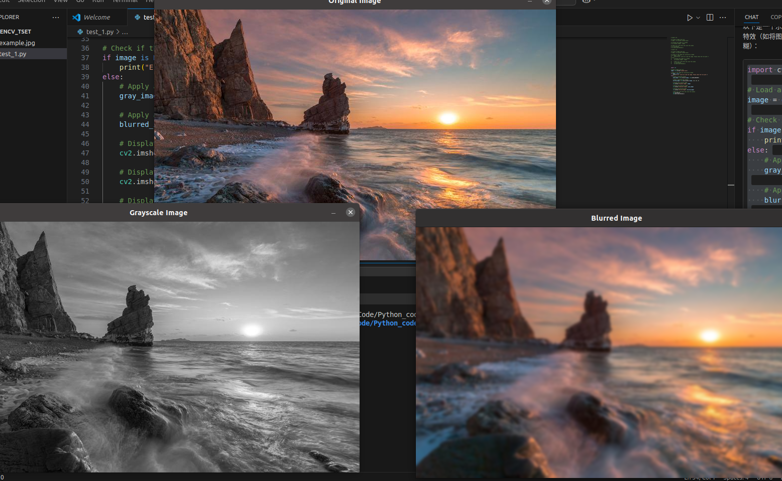This screenshot has height=481, width=782.
Task: Click the VS Code icon on Welcome tab
Action: point(76,17)
